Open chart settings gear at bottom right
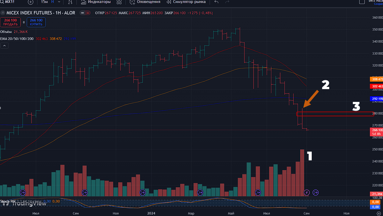Image resolution: width=383 pixels, height=216 pixels. pyautogui.click(x=378, y=213)
